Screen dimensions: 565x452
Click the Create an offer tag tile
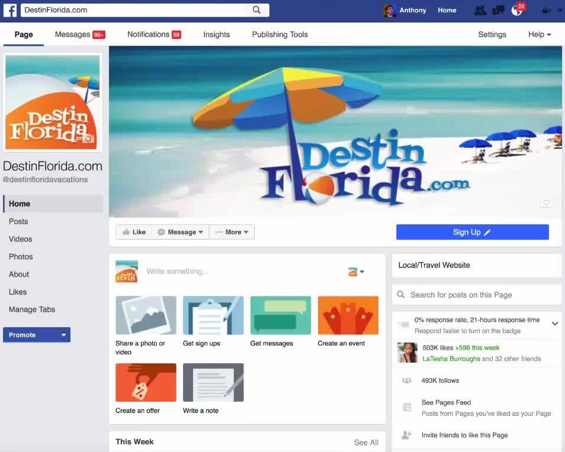(x=146, y=382)
